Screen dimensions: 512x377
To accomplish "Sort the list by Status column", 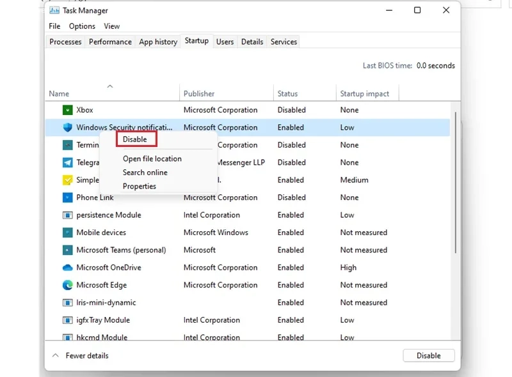I will (x=287, y=93).
